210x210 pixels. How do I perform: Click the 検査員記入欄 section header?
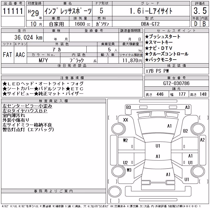pyautogui.click(x=53, y=101)
